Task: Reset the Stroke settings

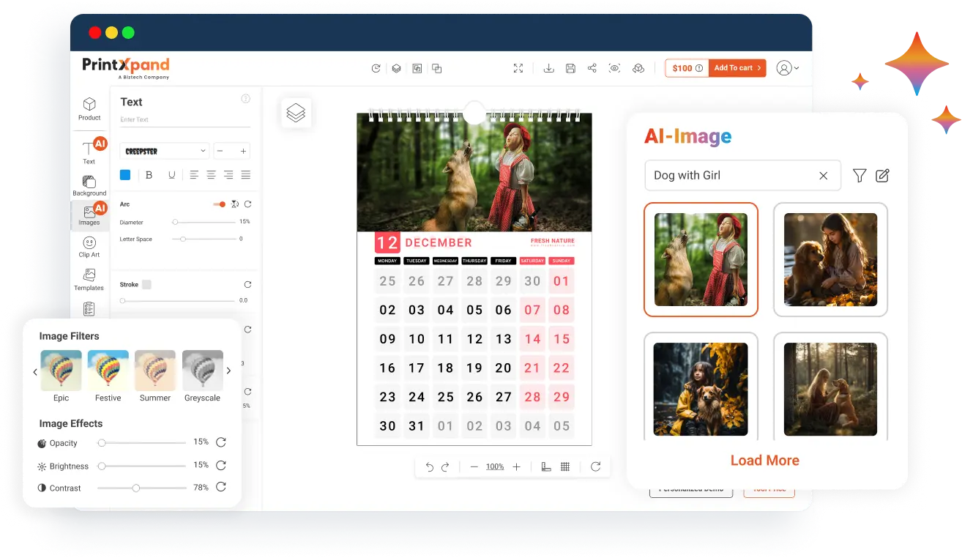Action: (x=247, y=284)
